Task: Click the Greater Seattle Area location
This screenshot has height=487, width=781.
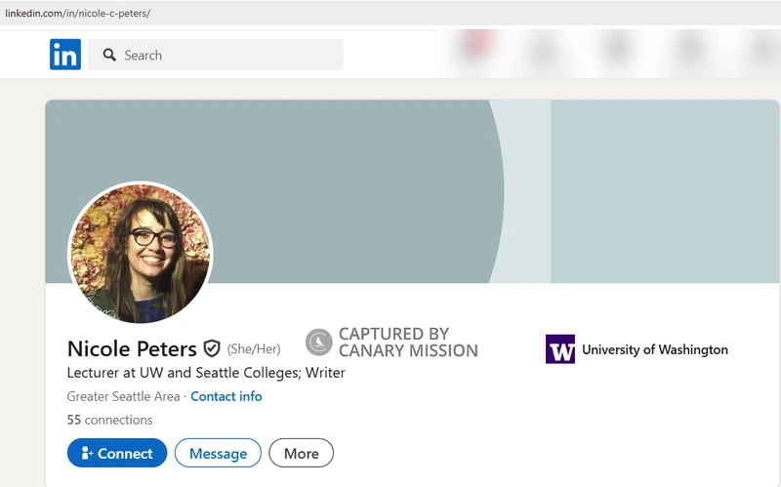Action: pyautogui.click(x=123, y=396)
